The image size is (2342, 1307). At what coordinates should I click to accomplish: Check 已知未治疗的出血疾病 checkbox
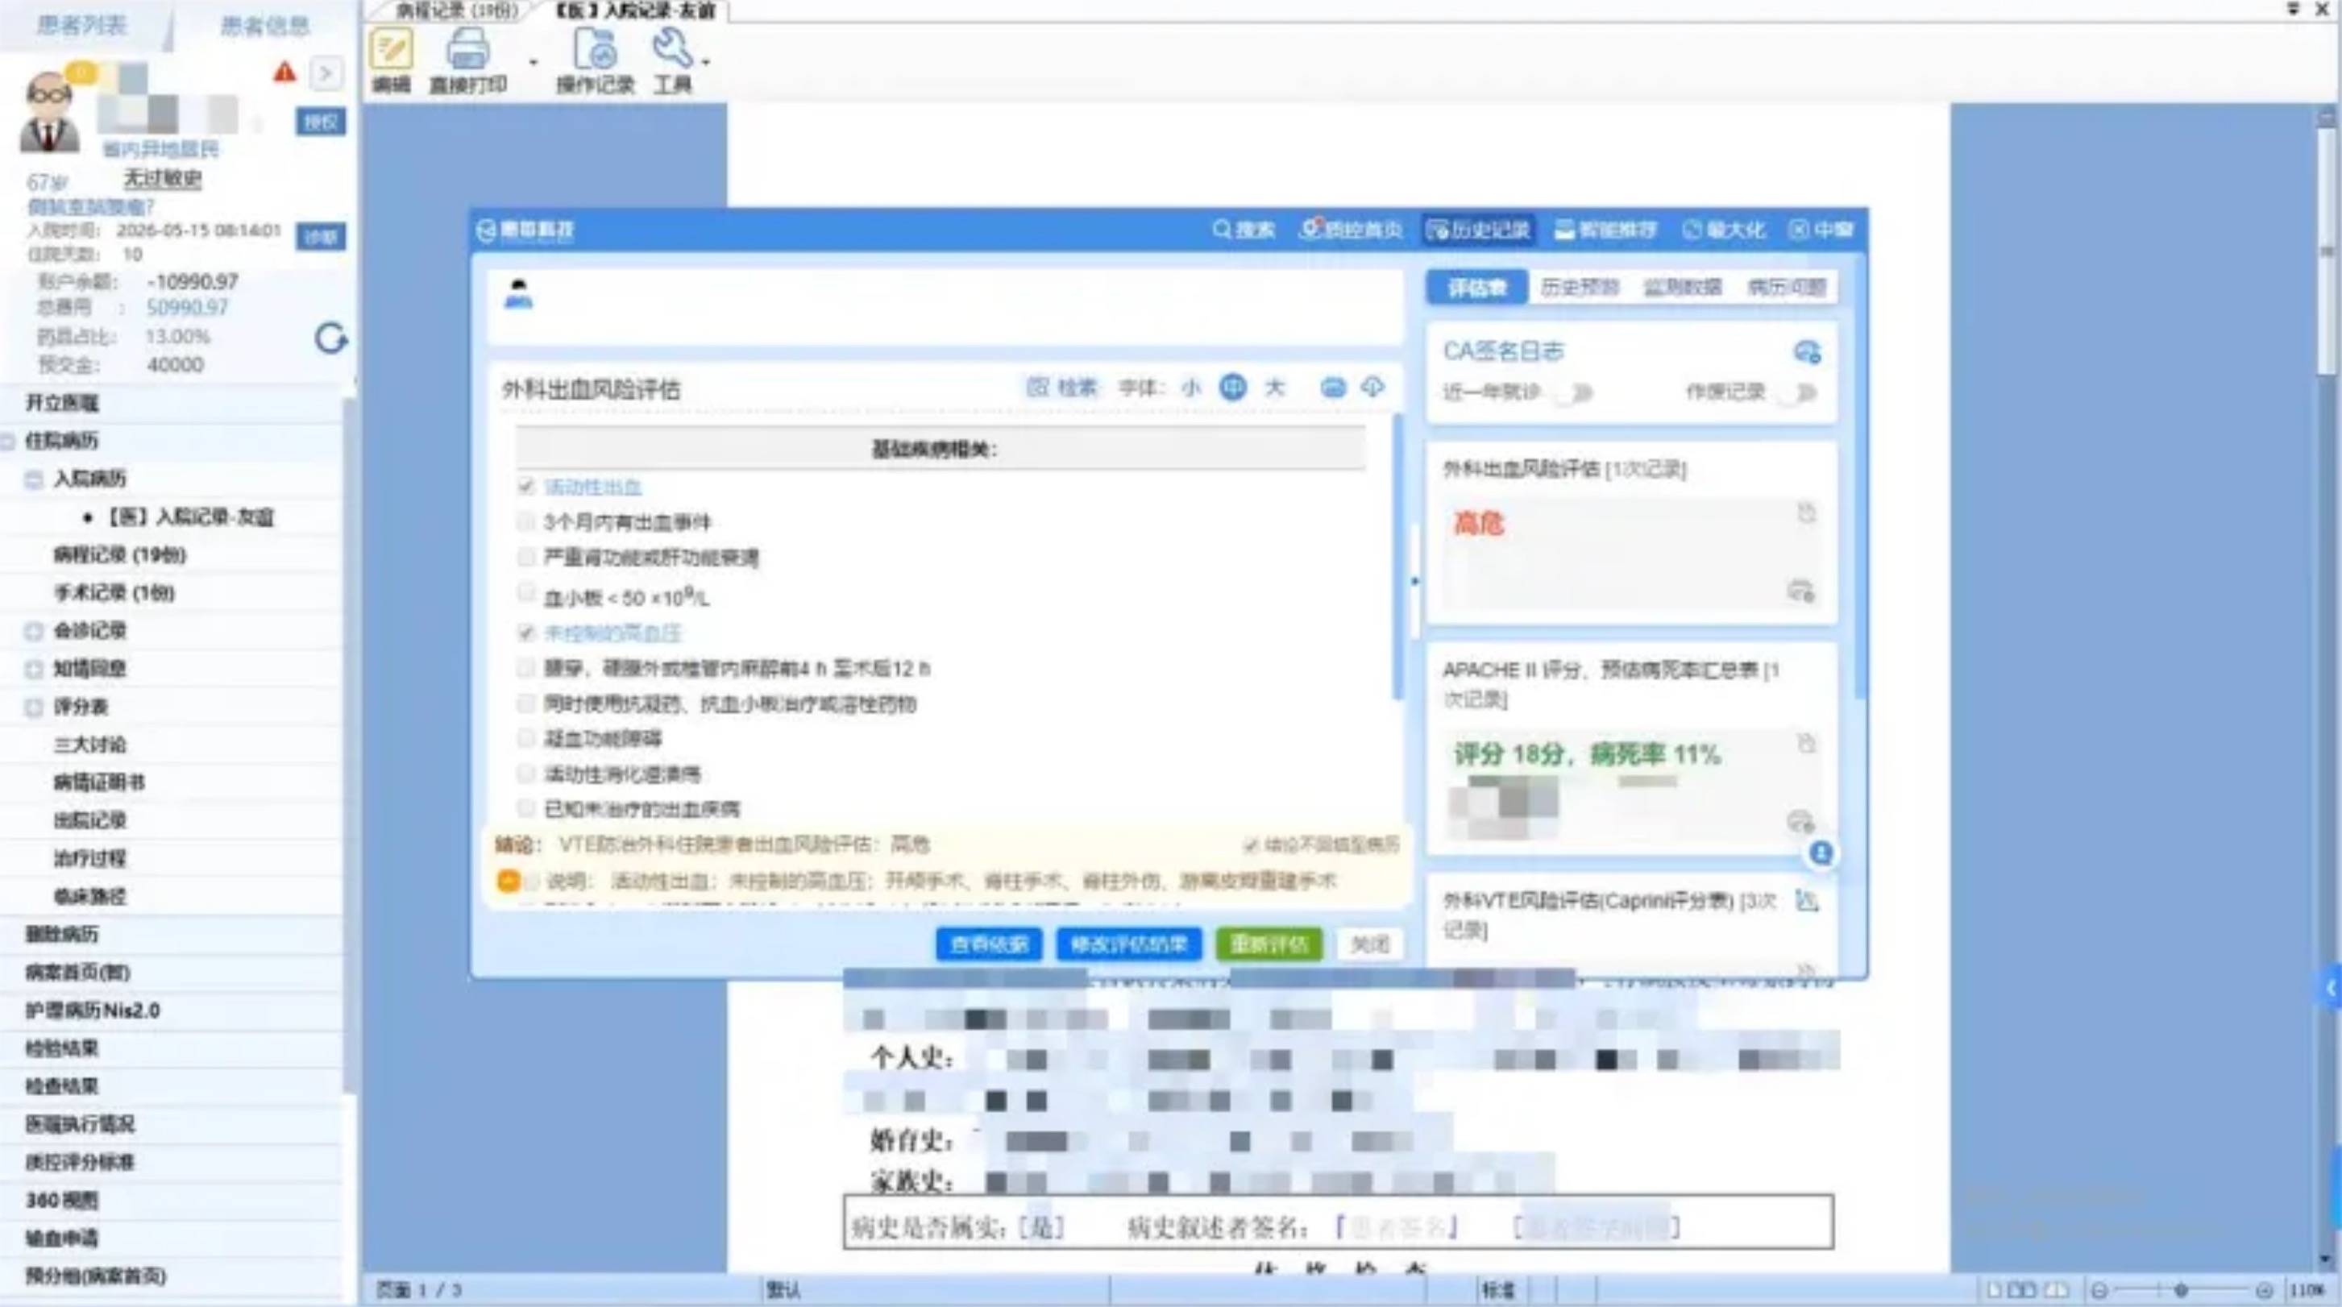525,808
